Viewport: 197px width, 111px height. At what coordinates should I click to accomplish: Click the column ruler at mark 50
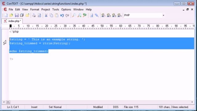[102, 26]
